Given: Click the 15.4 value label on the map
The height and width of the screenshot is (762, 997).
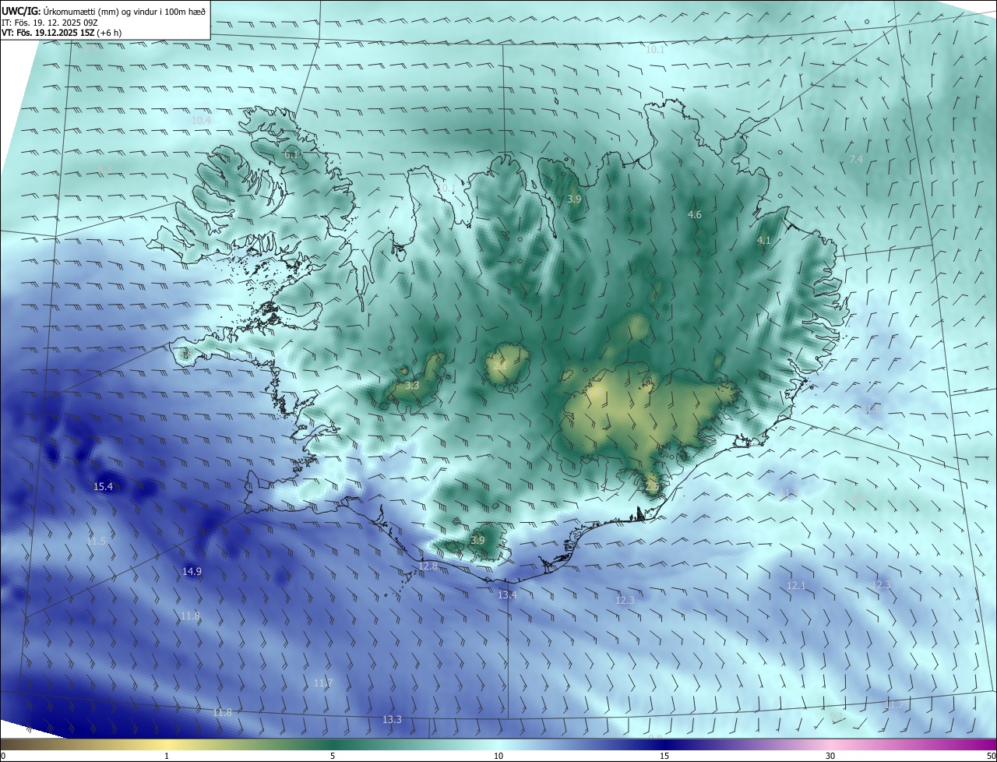Looking at the screenshot, I should pos(103,486).
